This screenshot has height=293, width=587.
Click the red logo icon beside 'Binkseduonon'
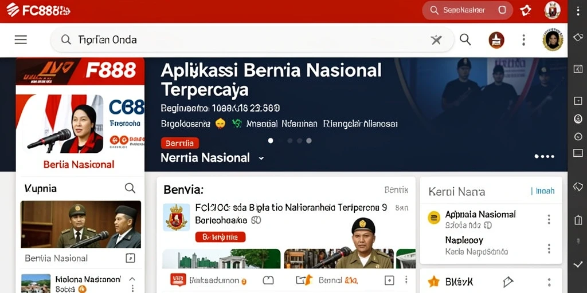[178, 280]
